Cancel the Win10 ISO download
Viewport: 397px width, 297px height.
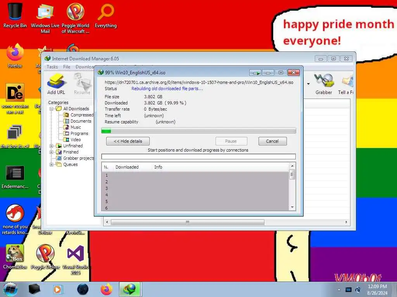[x=273, y=141]
